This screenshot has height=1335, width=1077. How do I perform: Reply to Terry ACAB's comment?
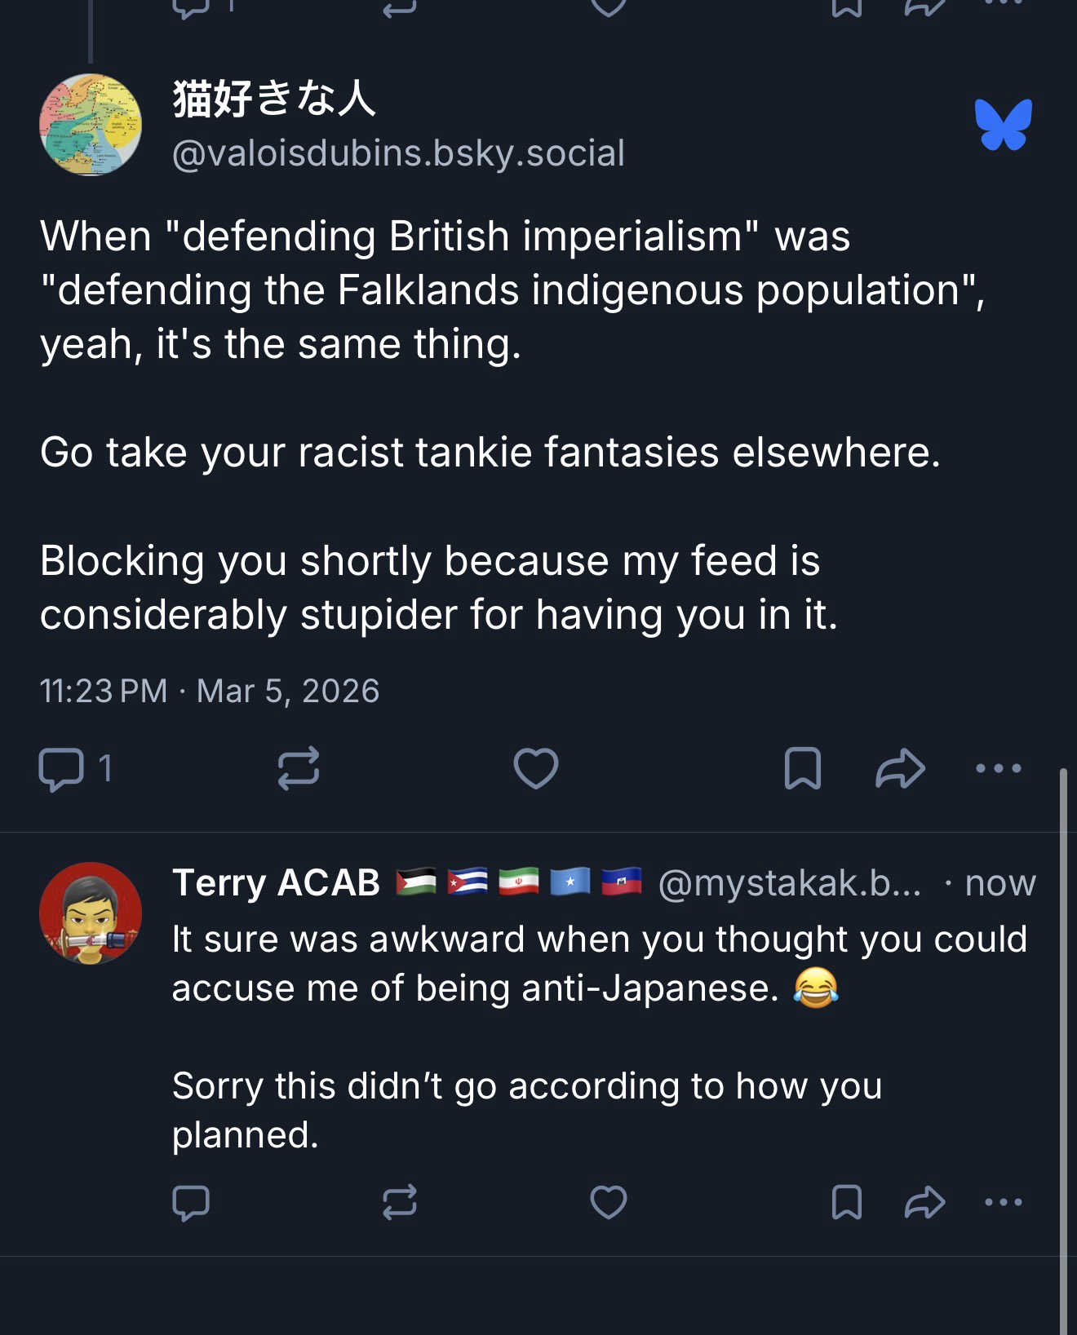click(x=191, y=1202)
